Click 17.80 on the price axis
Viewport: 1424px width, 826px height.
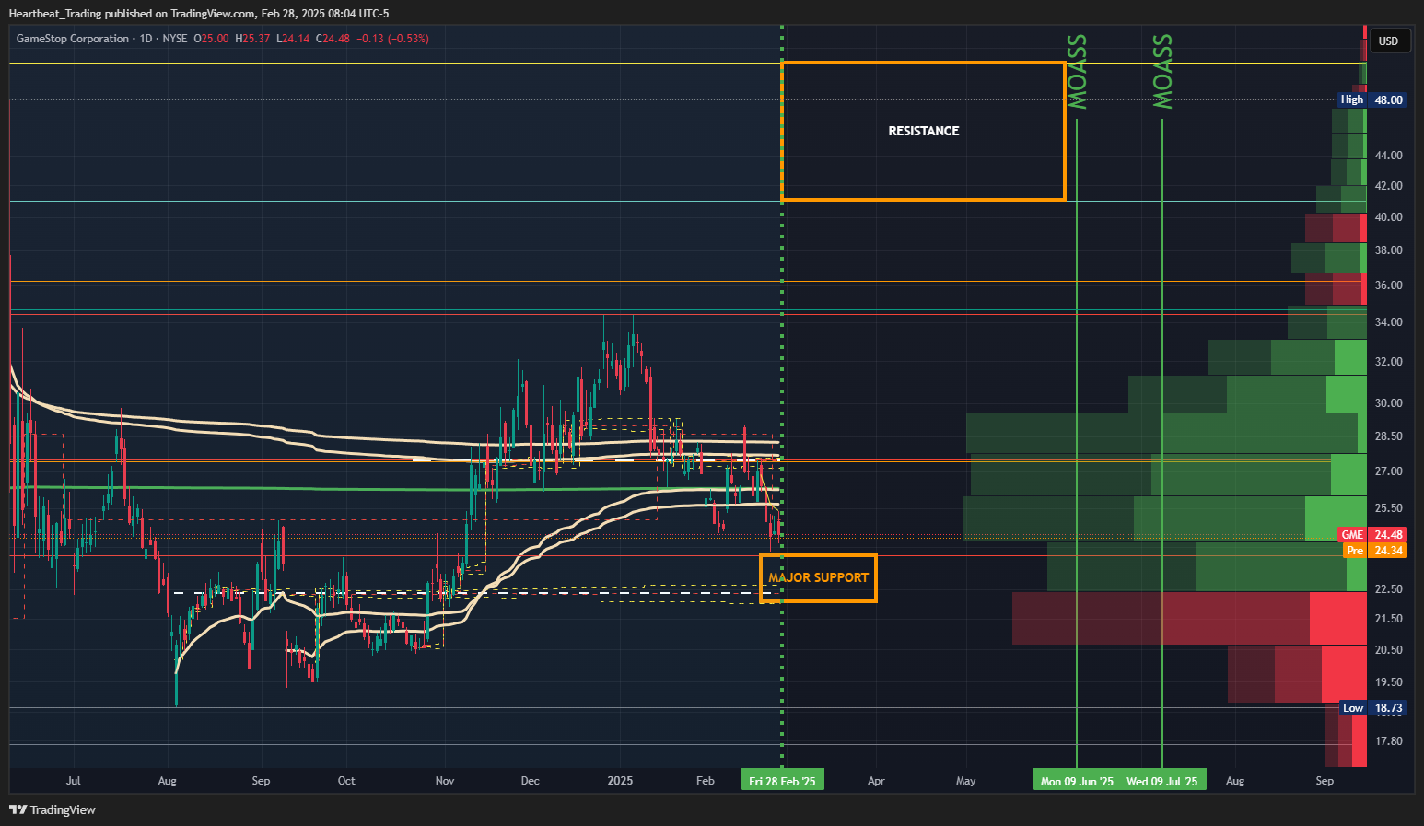click(x=1389, y=741)
